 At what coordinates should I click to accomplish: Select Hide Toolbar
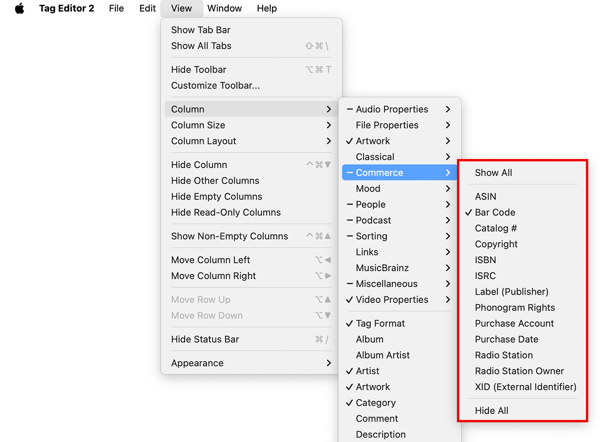click(x=251, y=70)
